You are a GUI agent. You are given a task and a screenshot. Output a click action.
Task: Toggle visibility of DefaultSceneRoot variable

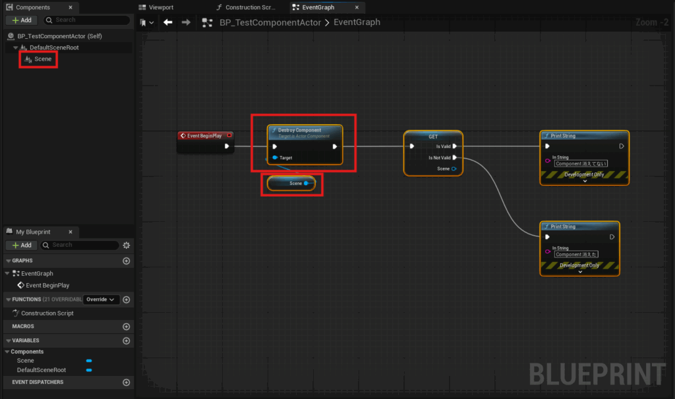coord(89,370)
